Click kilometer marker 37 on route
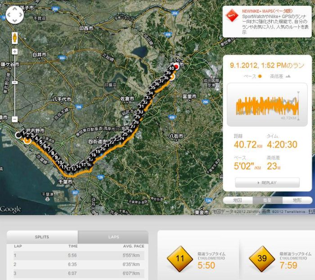The image size is (315, 280). pyautogui.click(x=161, y=81)
